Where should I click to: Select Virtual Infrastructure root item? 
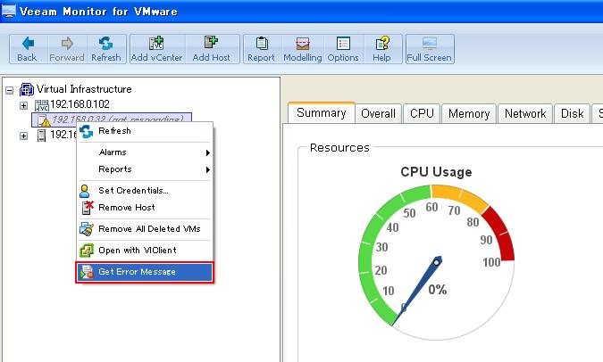84,89
